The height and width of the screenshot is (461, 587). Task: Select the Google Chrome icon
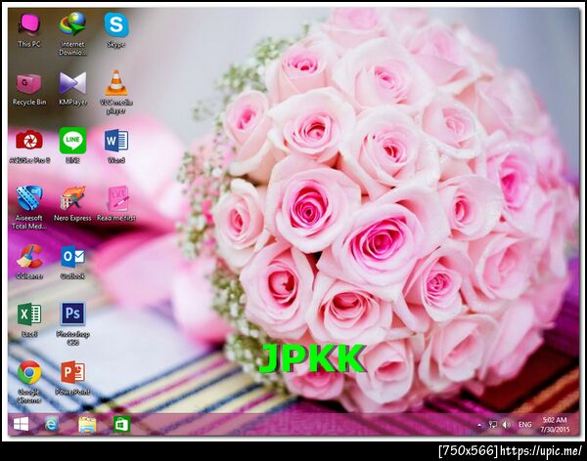[29, 382]
